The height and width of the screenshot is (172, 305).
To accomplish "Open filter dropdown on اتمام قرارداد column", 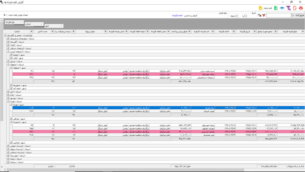I will pyautogui.click(x=234, y=31).
